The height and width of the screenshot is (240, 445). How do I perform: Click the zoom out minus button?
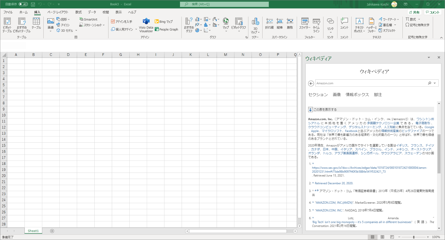(399, 237)
